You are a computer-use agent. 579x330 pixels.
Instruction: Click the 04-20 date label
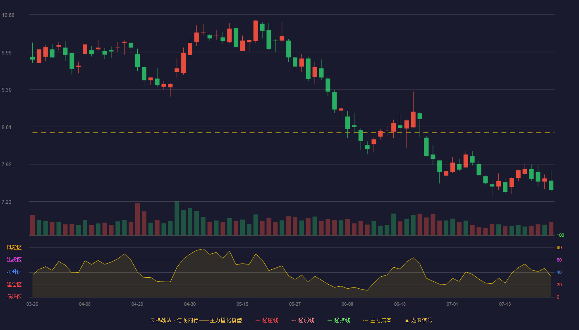coord(137,304)
